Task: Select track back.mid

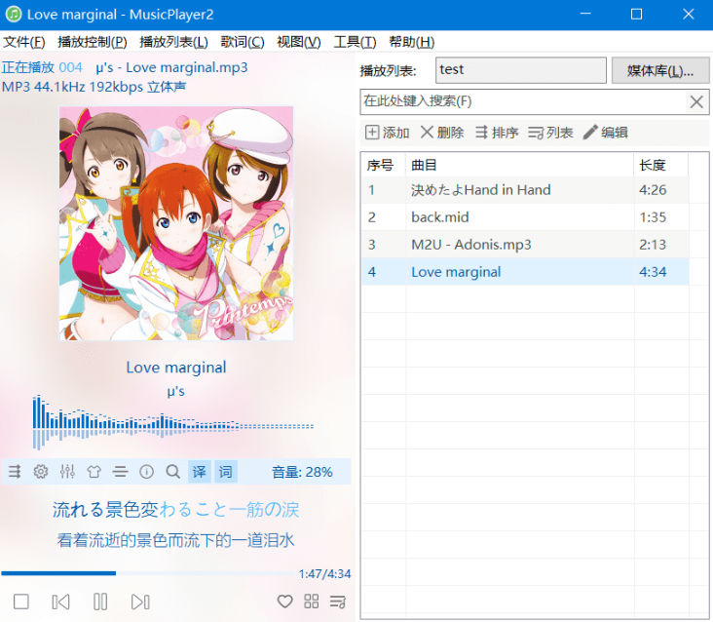Action: tap(525, 217)
